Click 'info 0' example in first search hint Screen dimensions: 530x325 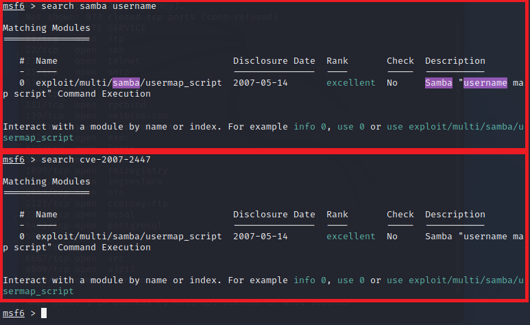[310, 127]
